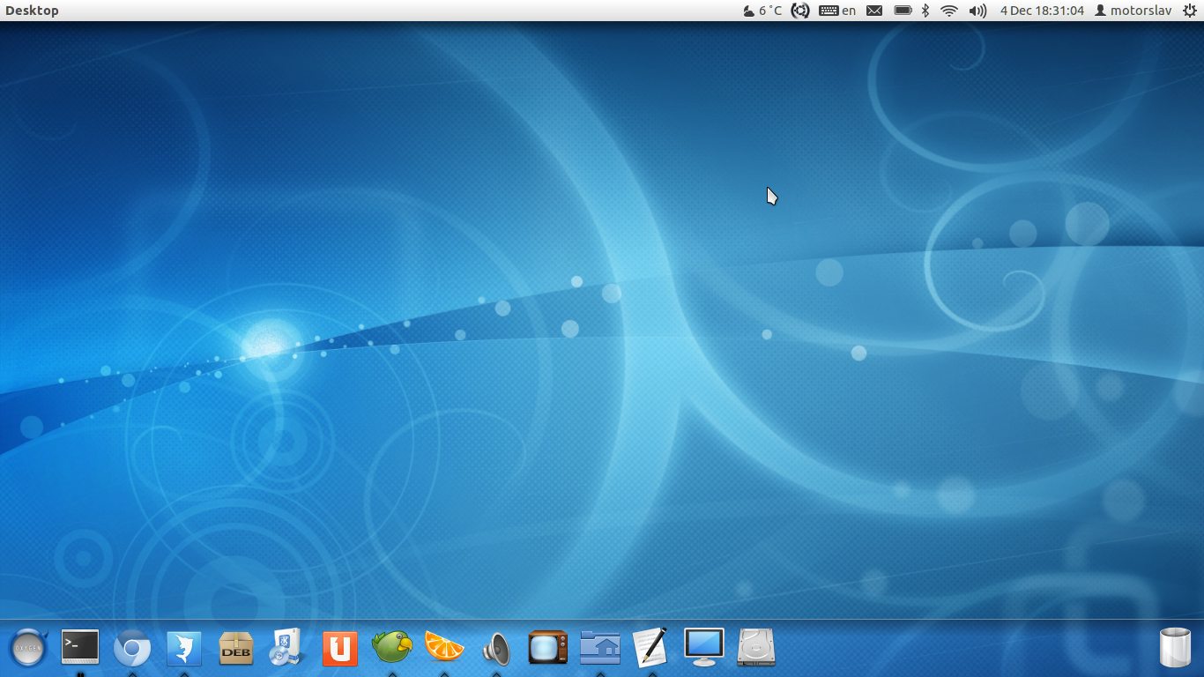Launch the orange slice Clementine player
Image resolution: width=1204 pixels, height=677 pixels.
pos(444,648)
